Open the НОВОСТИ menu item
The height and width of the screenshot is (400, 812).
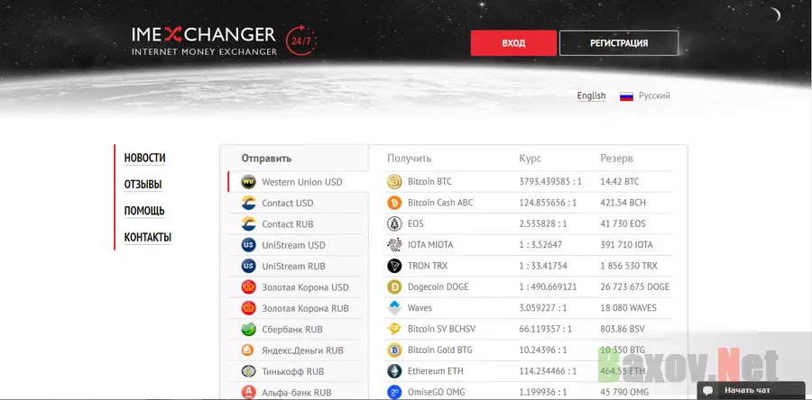click(145, 159)
